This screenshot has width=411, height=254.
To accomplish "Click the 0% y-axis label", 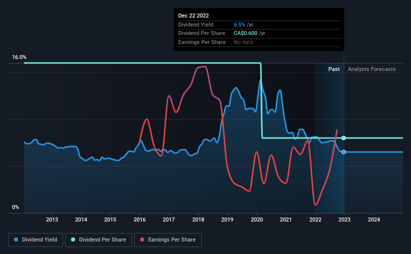I will point(16,207).
